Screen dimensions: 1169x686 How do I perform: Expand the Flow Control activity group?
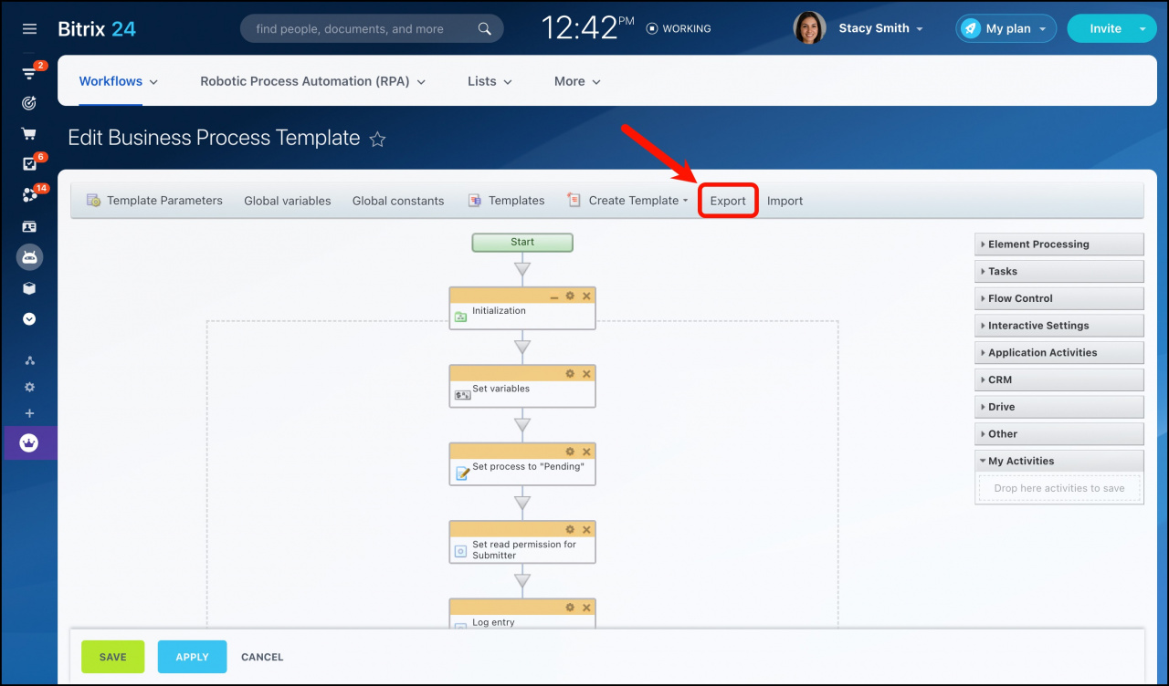click(1059, 298)
